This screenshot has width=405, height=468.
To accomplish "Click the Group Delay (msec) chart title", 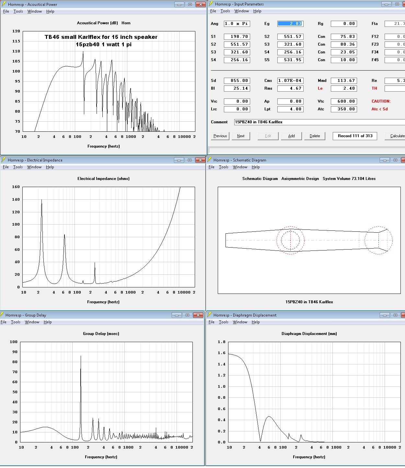I will 101,334.
